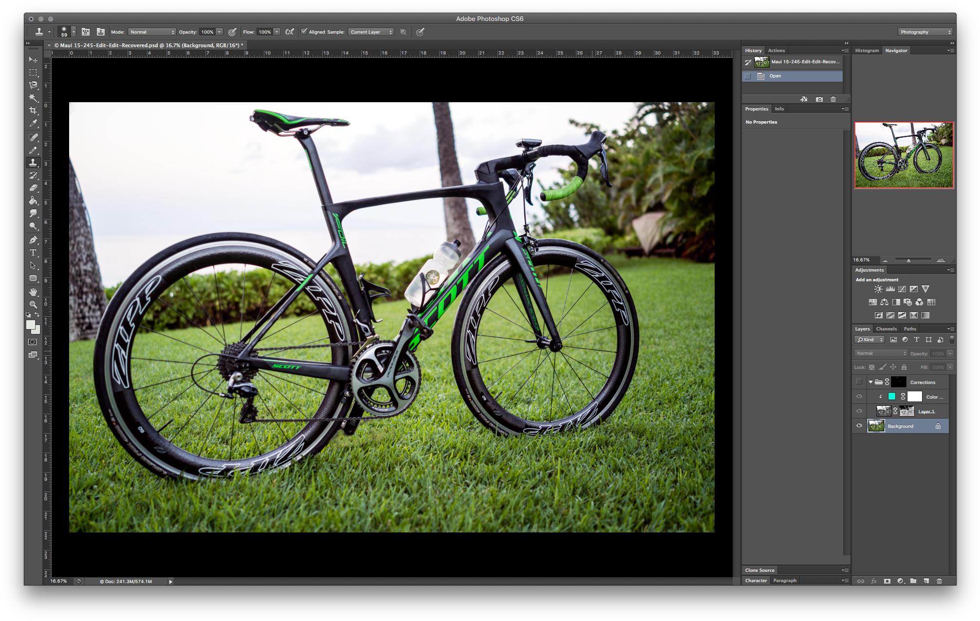Toggle visibility of Layer 1
The width and height of the screenshot is (980, 621).
pos(859,411)
